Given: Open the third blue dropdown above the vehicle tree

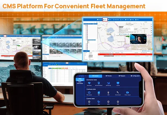Looking at the screenshot, I should coord(95,24).
